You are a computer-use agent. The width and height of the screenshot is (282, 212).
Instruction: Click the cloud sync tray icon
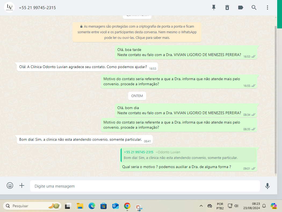pyautogui.click(x=209, y=206)
